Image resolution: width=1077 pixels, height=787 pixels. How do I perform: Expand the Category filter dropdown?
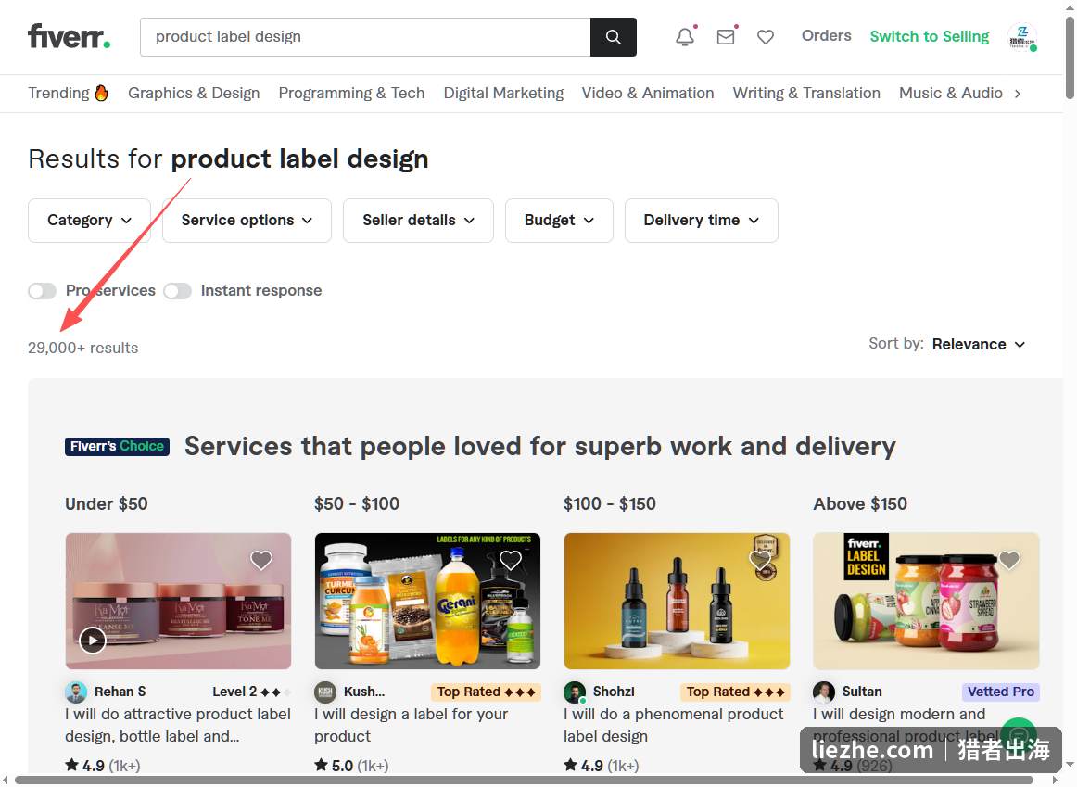click(89, 221)
